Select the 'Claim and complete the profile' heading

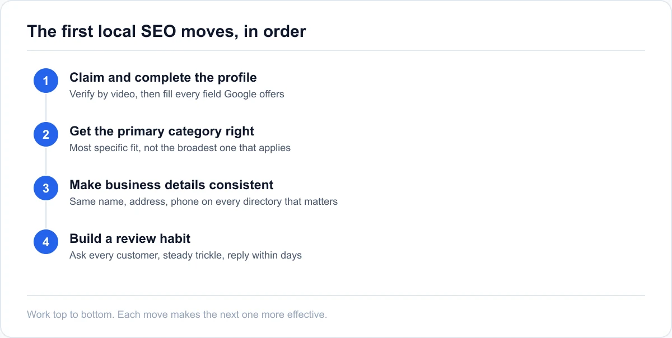(163, 78)
